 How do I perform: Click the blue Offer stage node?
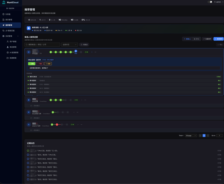(x=76, y=51)
